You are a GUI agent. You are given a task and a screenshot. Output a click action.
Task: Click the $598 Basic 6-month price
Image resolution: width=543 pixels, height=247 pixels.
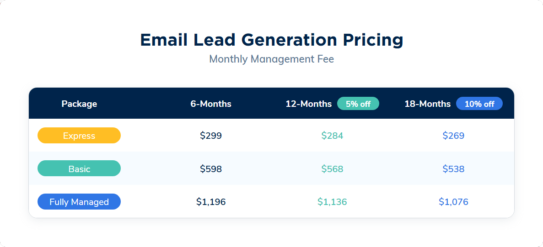211,169
